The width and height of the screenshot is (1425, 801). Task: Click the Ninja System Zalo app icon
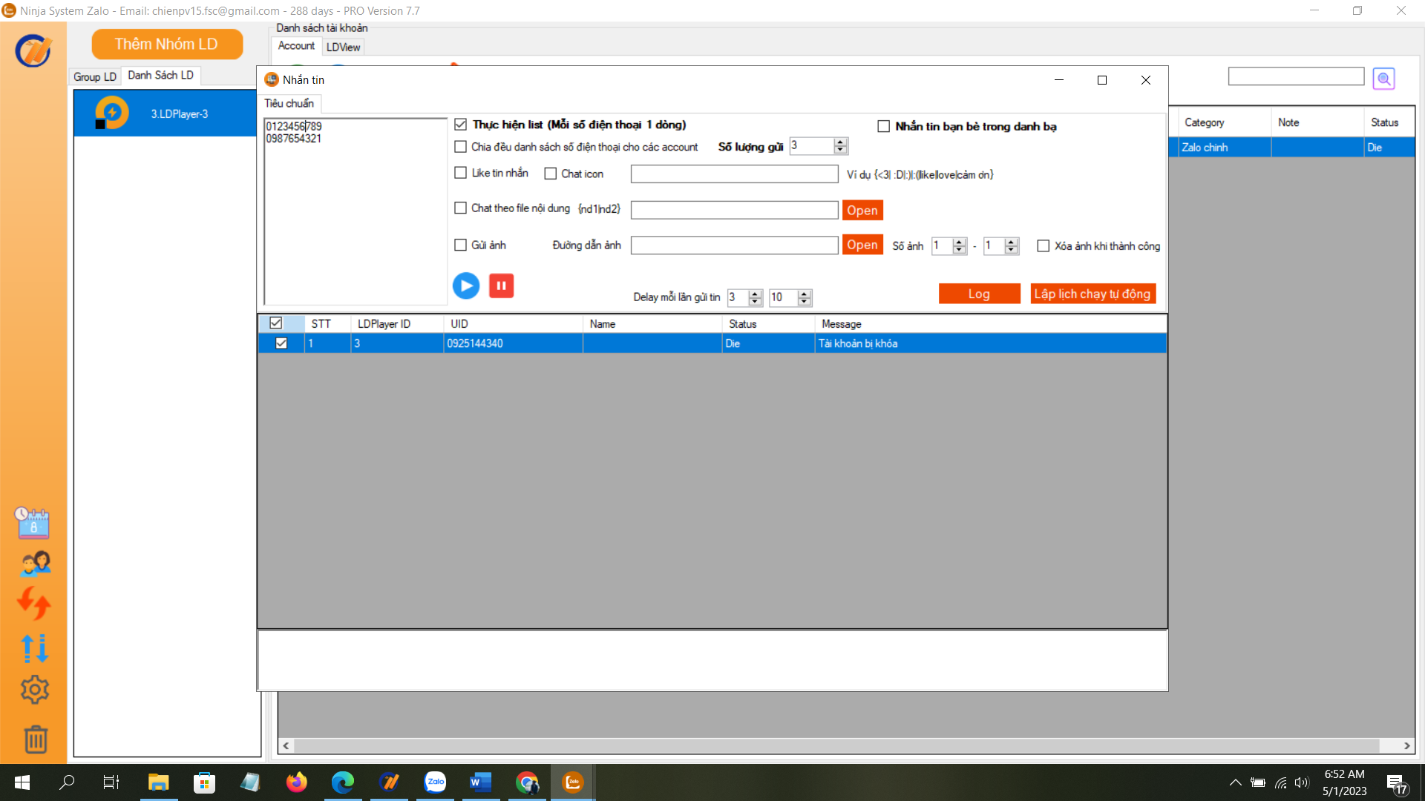click(572, 782)
